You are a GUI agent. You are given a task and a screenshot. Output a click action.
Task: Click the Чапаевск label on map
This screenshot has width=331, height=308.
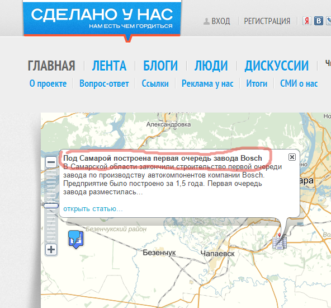(x=217, y=254)
